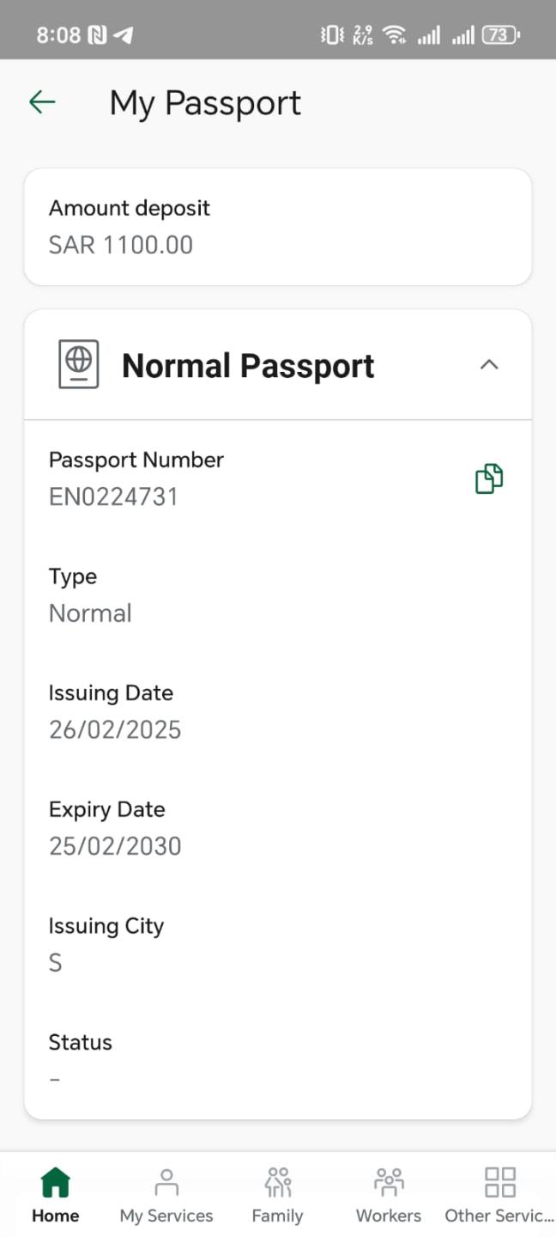
Task: Open the Home tab label
Action: pyautogui.click(x=56, y=1216)
